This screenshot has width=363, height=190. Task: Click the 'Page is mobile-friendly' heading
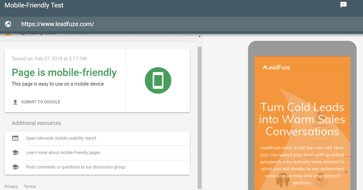(64, 72)
